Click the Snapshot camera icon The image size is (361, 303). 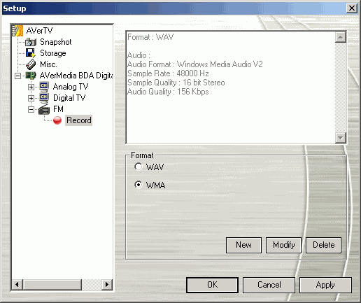pos(31,42)
